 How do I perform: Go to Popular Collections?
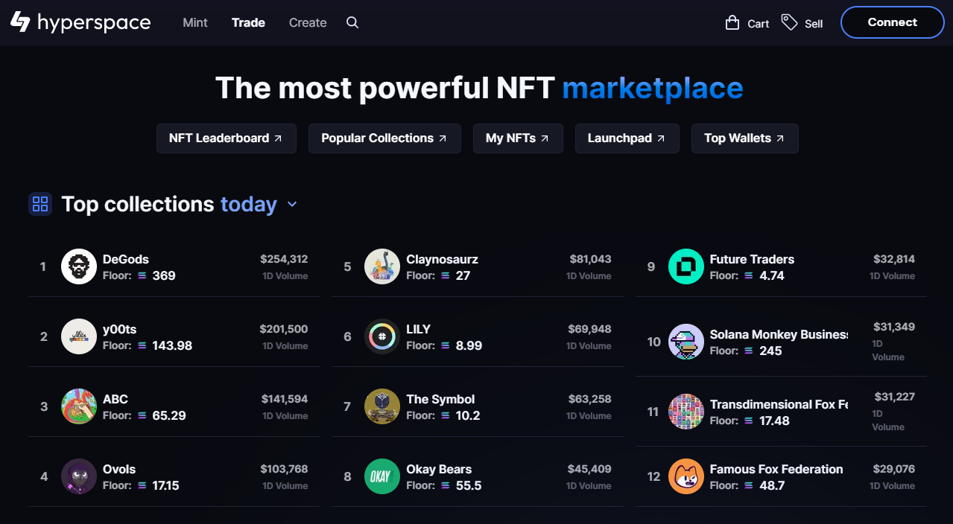coord(384,138)
